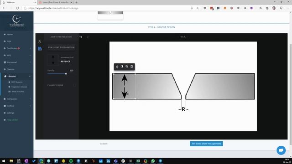This screenshot has width=292, height=164.
Task: Click the page vertical scrollbar
Action: point(291,95)
